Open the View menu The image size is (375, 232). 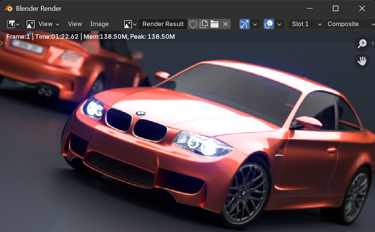click(75, 24)
